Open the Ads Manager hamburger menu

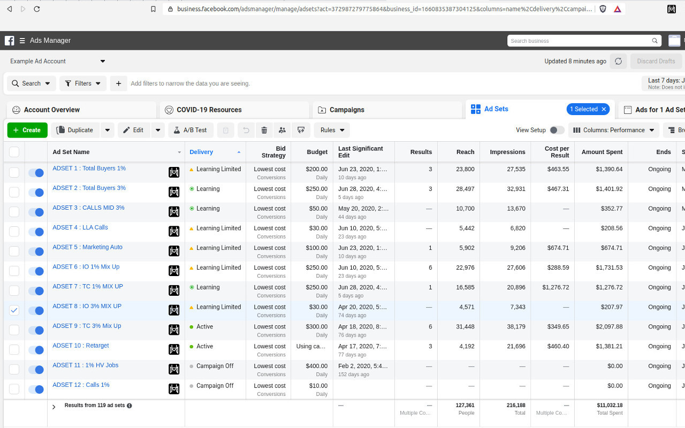(x=22, y=41)
